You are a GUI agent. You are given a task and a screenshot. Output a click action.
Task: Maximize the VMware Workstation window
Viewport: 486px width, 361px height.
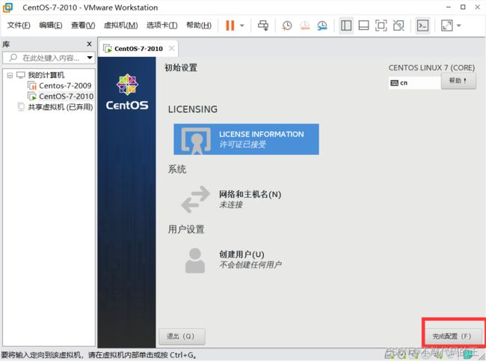pos(463,7)
